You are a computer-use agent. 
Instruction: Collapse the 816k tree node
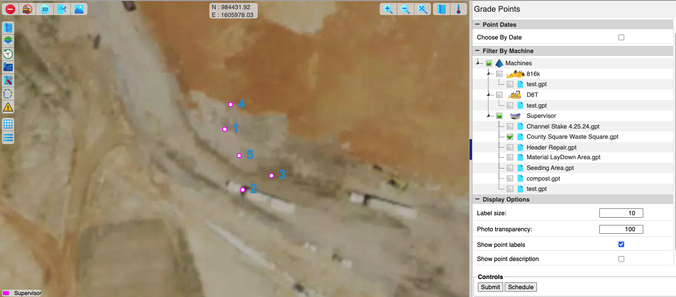pyautogui.click(x=490, y=74)
